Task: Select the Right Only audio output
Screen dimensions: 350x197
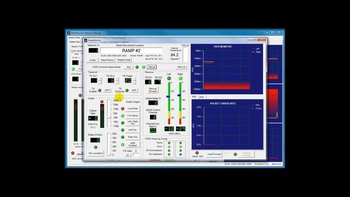Action: click(132, 137)
